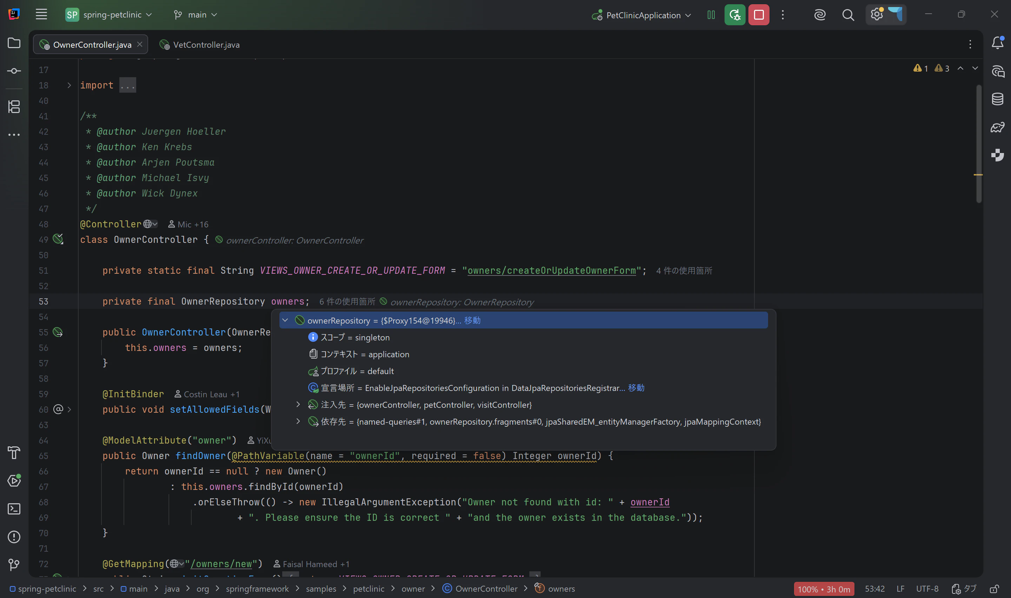Open the Terminal tool window
The height and width of the screenshot is (598, 1011).
click(x=14, y=509)
